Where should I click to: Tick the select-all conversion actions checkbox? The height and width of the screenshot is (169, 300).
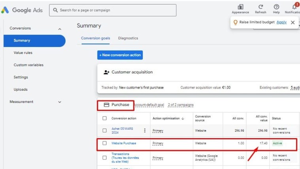[104, 118]
